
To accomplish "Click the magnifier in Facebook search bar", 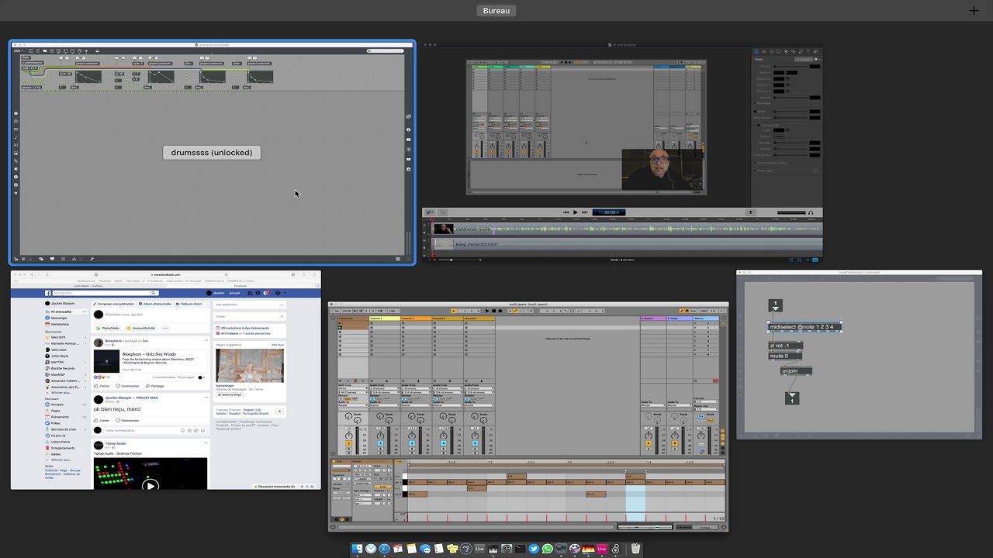I will pos(154,293).
